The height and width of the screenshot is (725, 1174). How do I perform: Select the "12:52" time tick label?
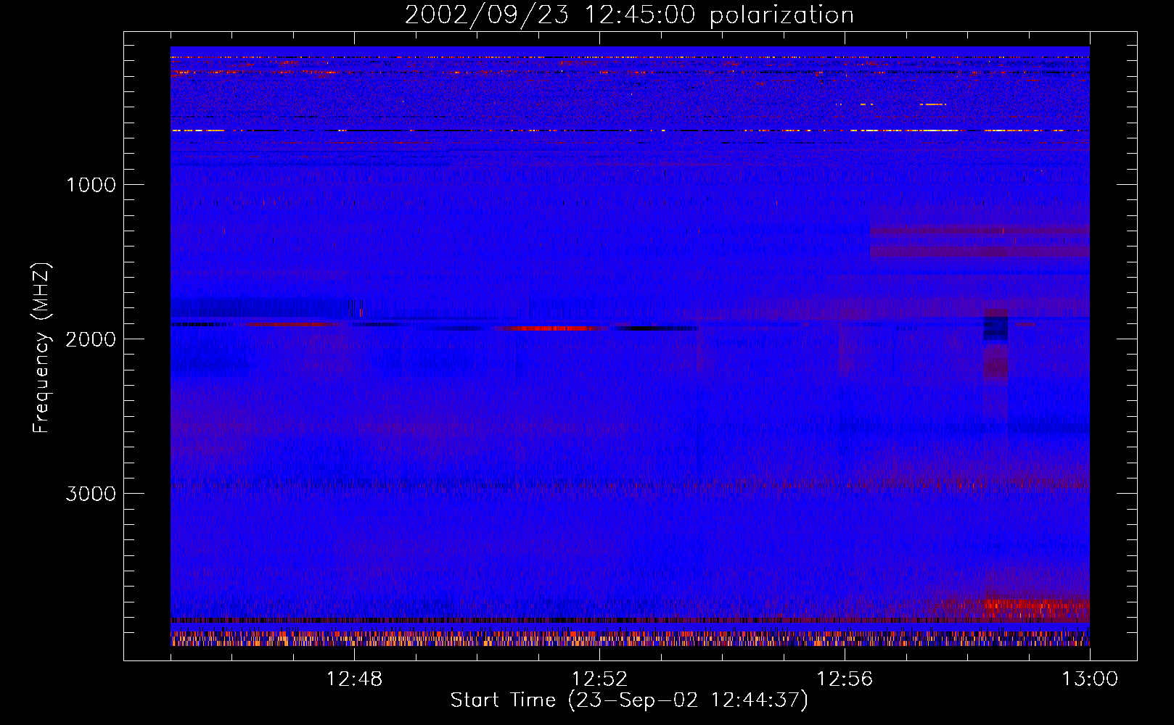click(x=599, y=679)
